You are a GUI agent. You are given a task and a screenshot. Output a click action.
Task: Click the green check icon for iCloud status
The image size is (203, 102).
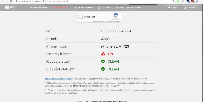point(103,61)
